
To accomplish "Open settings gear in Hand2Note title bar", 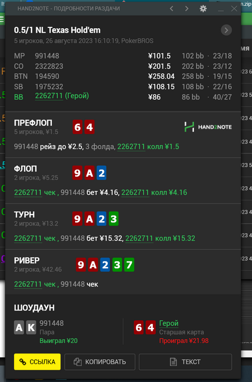I will pos(203,9).
